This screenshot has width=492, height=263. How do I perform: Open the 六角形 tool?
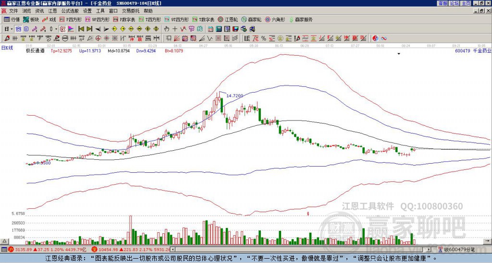point(275,19)
